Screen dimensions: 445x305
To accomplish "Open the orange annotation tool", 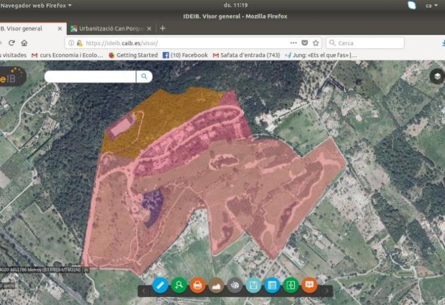I will pos(309,285).
